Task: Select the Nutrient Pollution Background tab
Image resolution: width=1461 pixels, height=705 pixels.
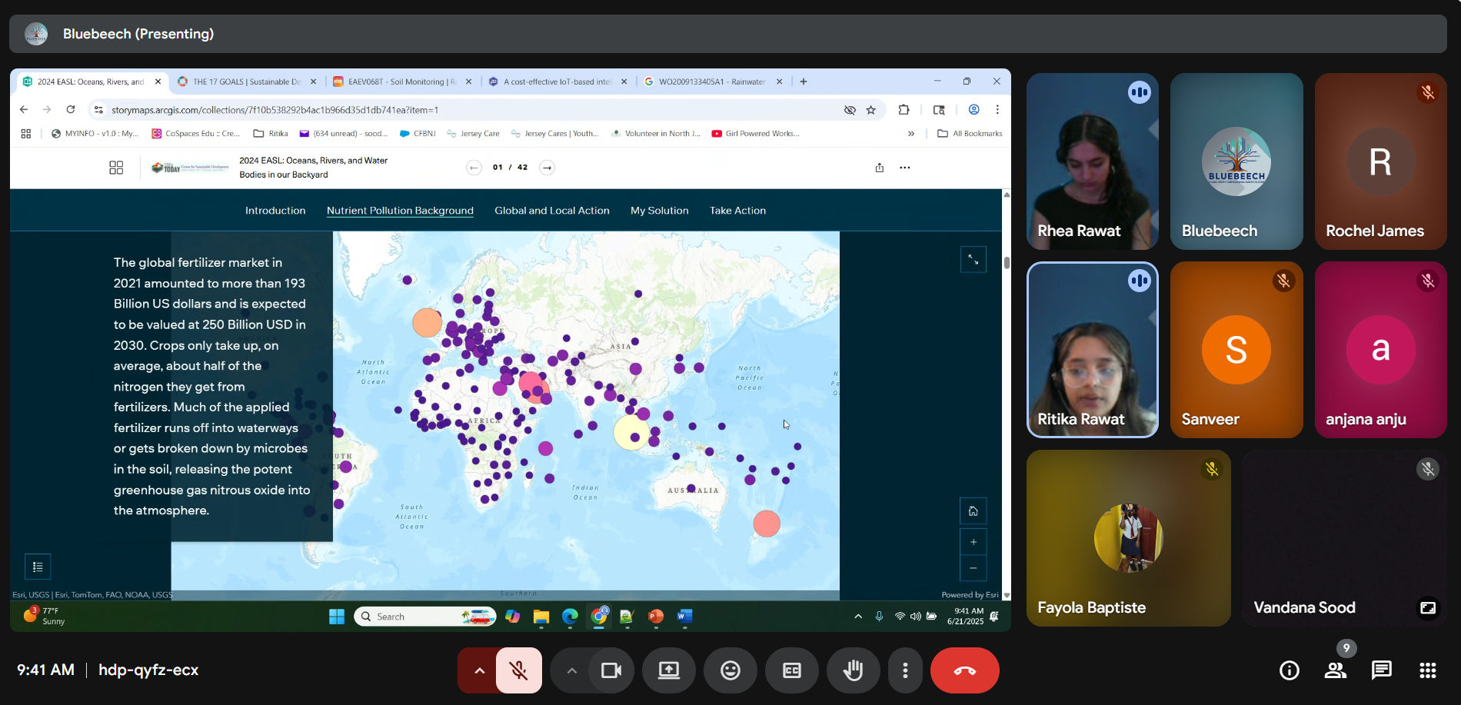Action: tap(400, 211)
